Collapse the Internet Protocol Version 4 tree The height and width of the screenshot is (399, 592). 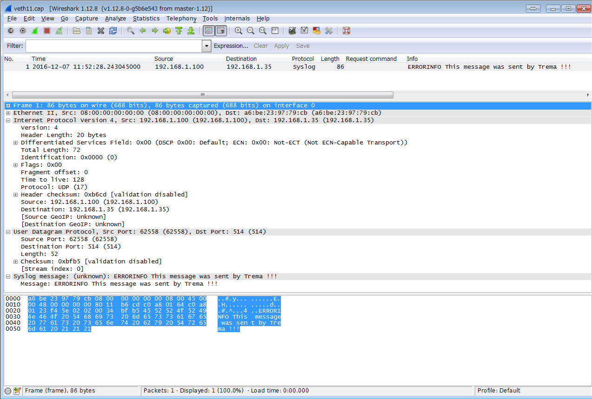point(8,120)
